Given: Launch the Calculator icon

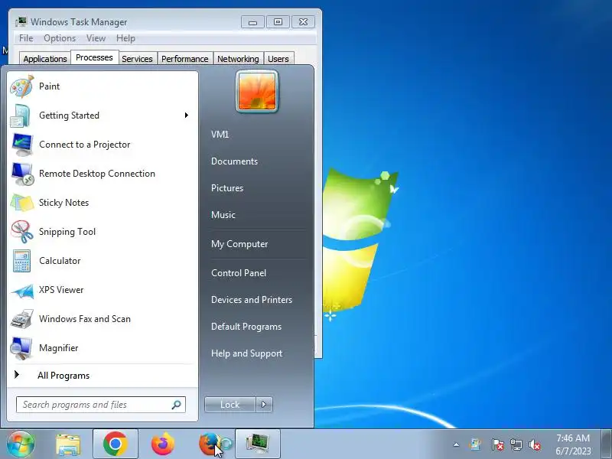Looking at the screenshot, I should [x=21, y=261].
